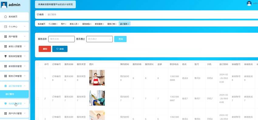Viewport: 258px width, 120px height.
Task: Close the 家政服务 tab
Action: point(103,24)
